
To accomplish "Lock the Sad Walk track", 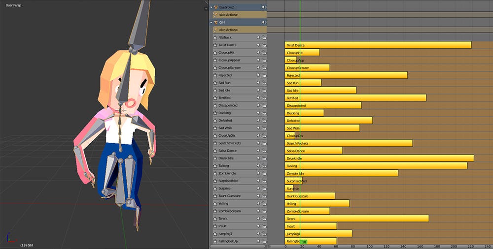I will tap(264, 128).
